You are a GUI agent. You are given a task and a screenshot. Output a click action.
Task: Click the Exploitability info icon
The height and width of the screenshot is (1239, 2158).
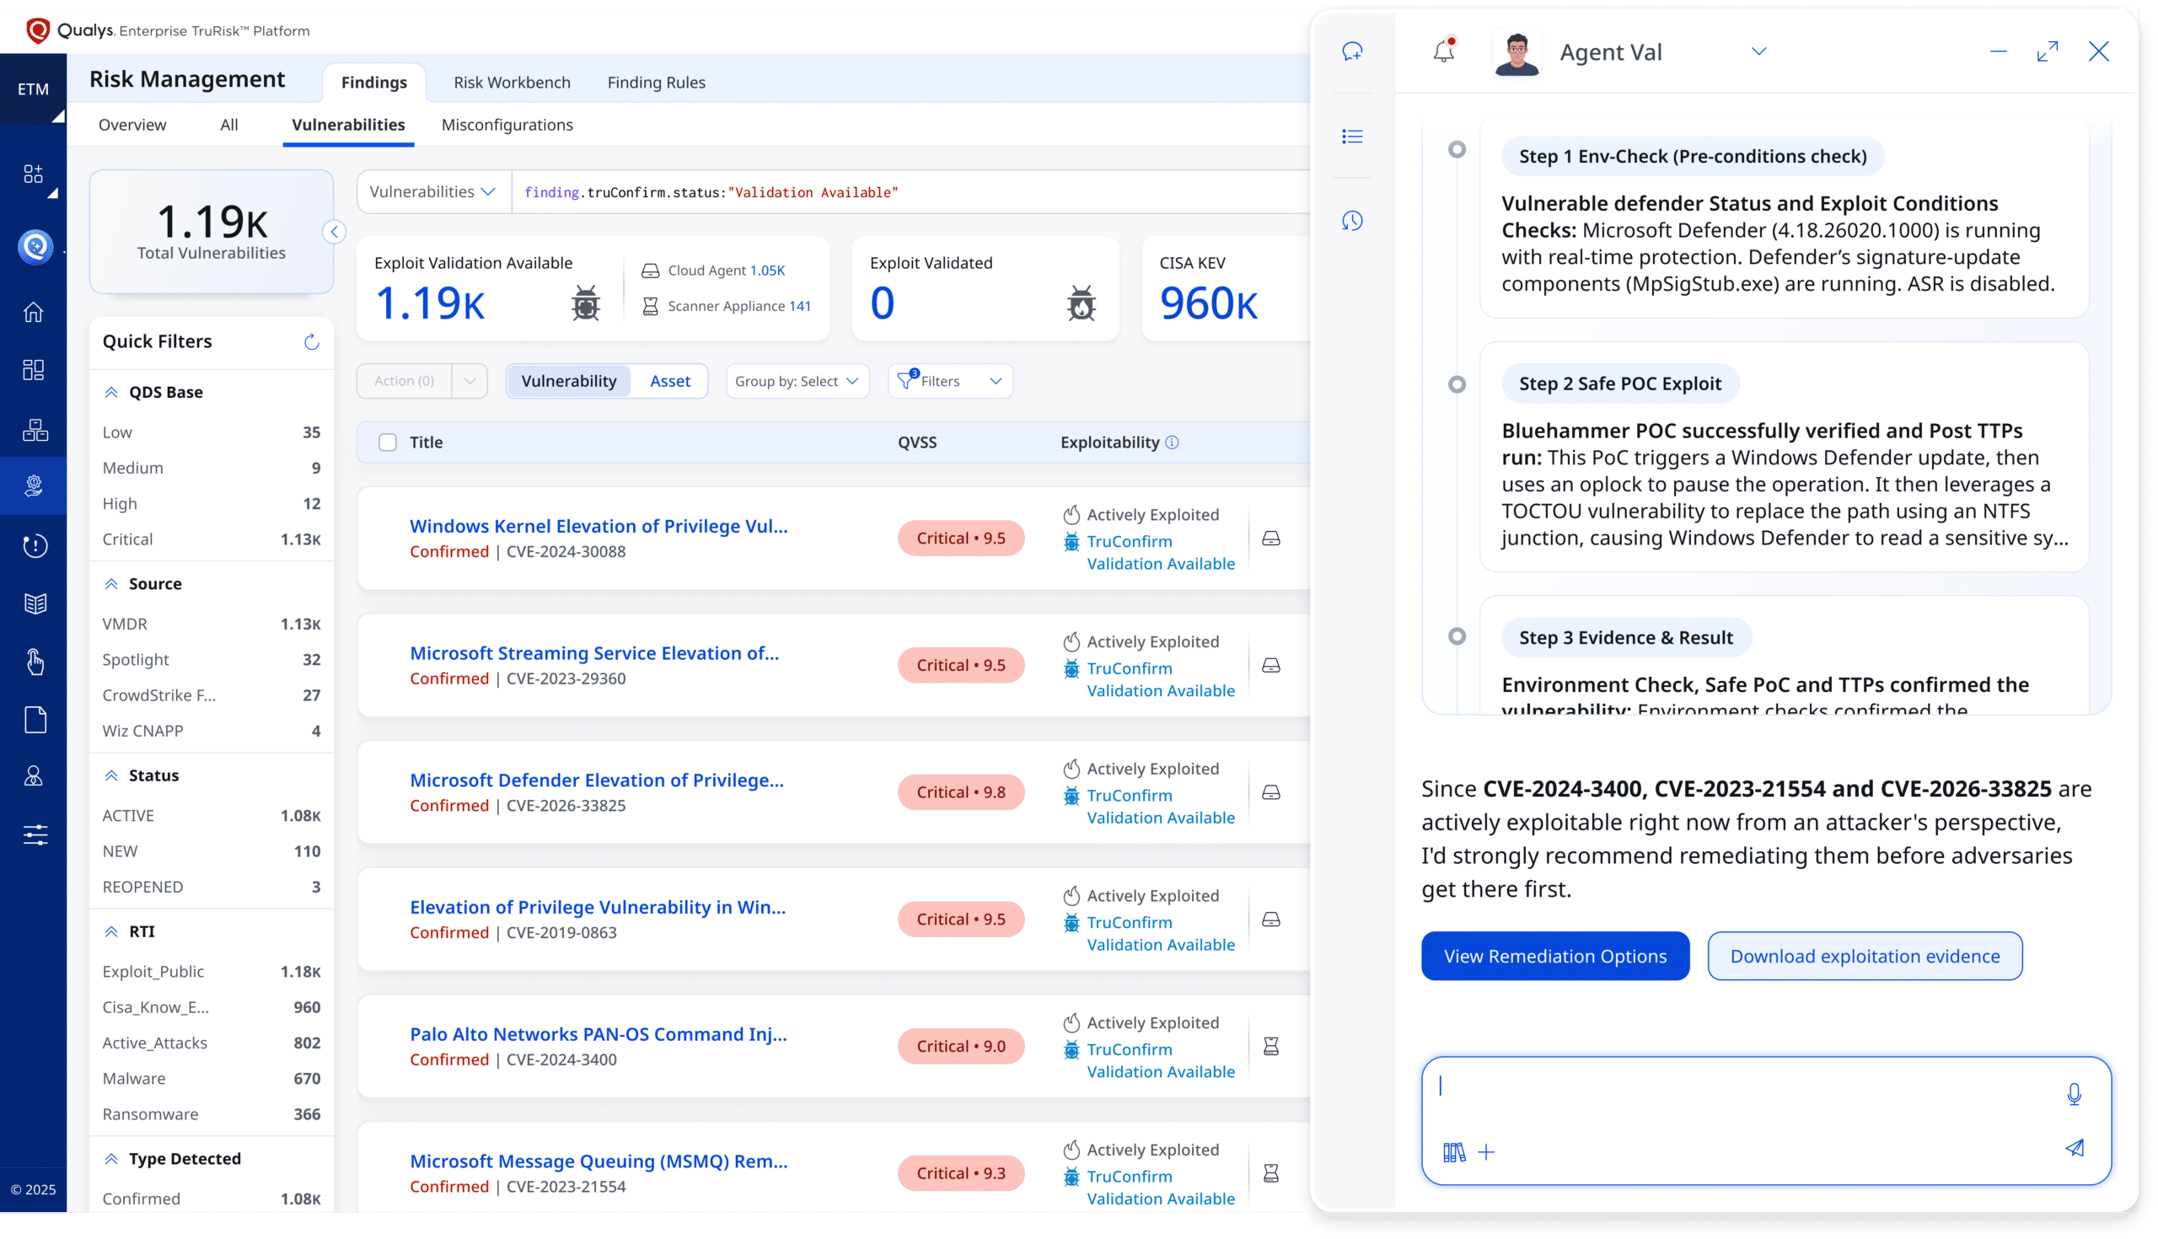(1172, 442)
